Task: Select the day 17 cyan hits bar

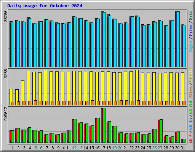Action: [104, 40]
